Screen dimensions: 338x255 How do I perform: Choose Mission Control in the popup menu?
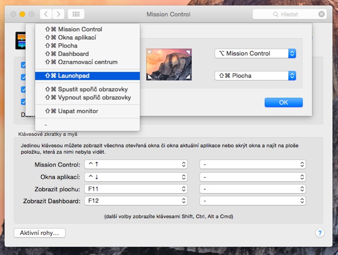(87, 29)
